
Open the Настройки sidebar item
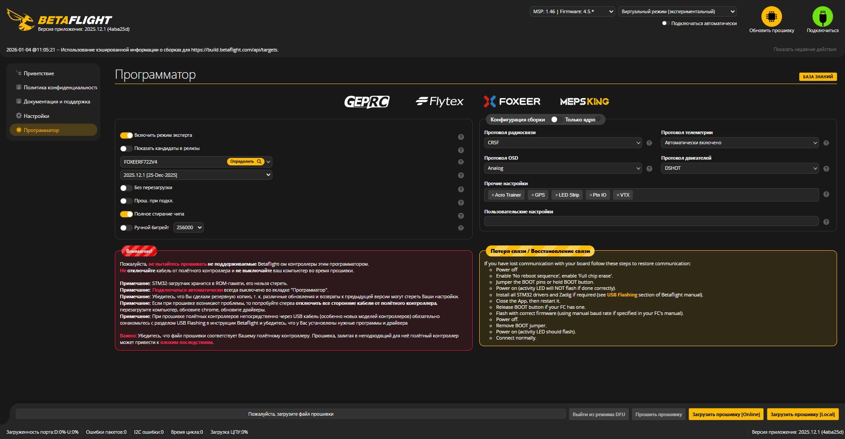tap(36, 116)
